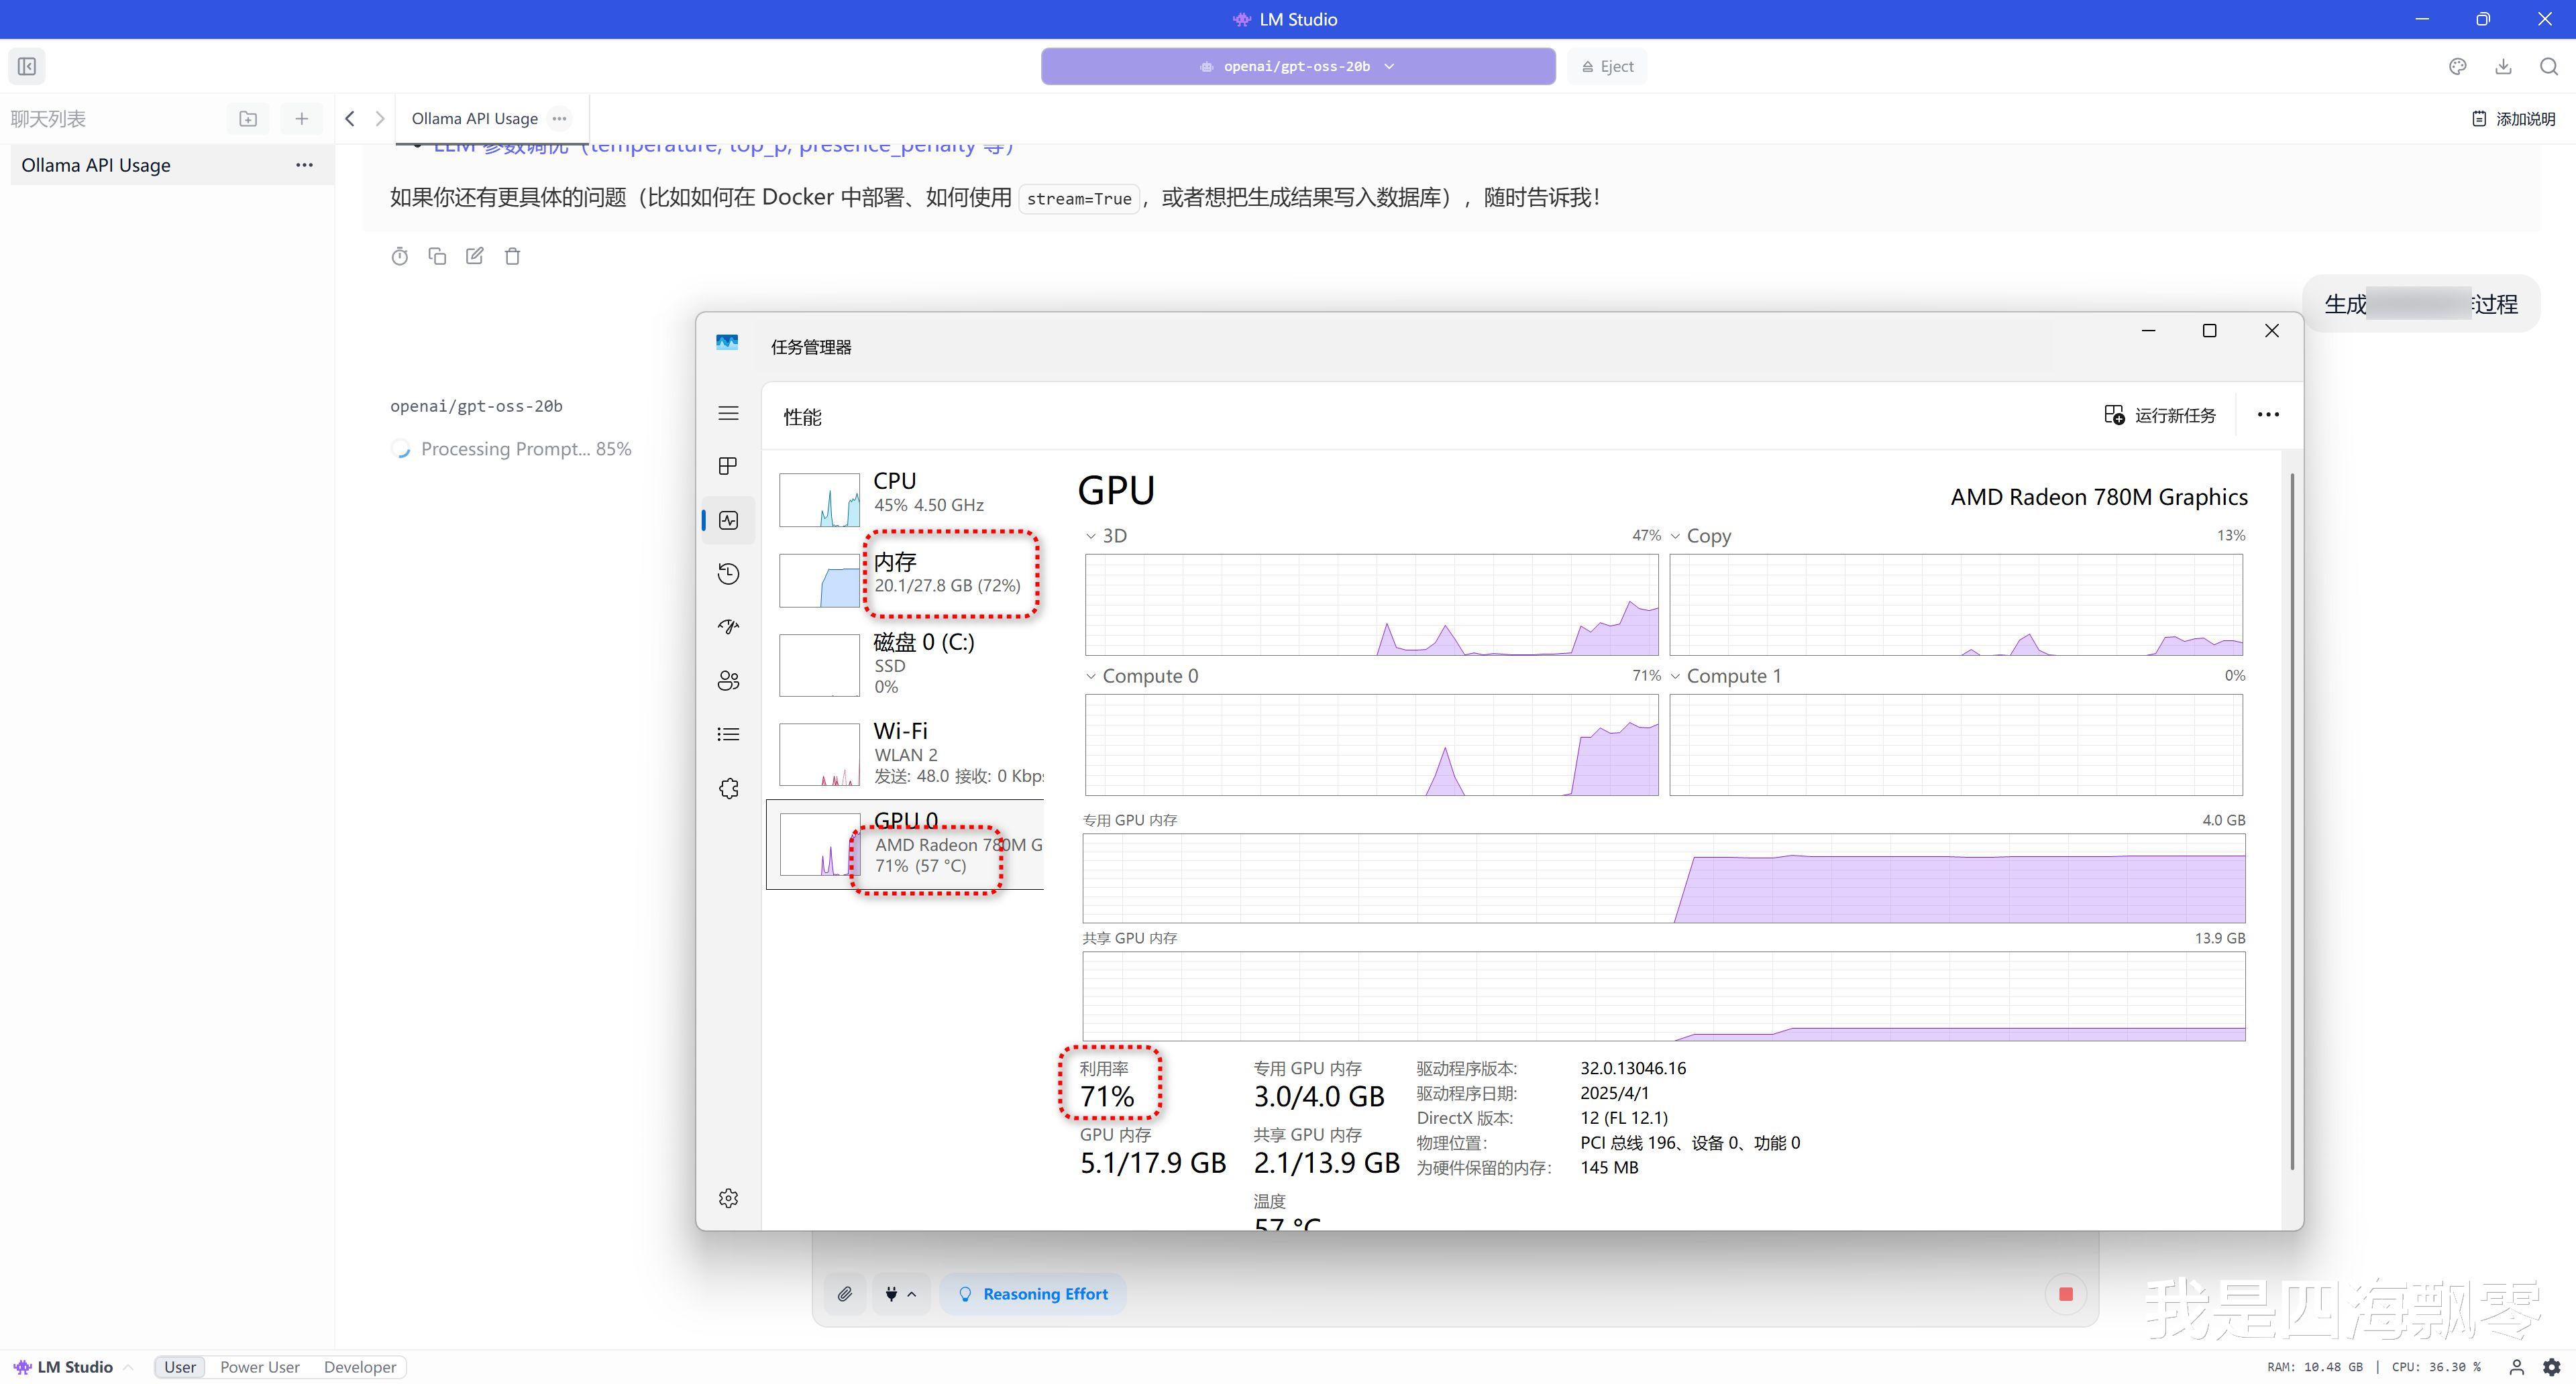Switch to Developer mode
Screen dimensions: 2576x1384
[x=360, y=1366]
